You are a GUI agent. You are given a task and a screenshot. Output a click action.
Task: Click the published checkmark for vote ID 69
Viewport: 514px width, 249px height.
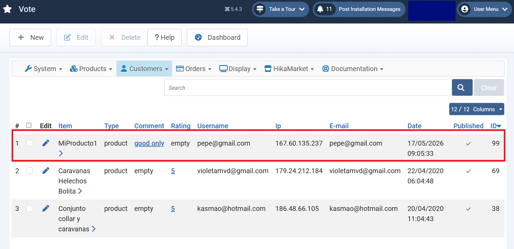(468, 171)
